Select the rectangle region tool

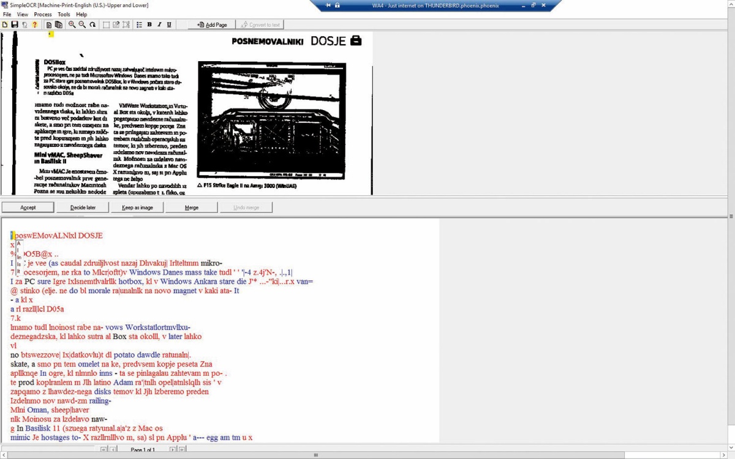[106, 24]
